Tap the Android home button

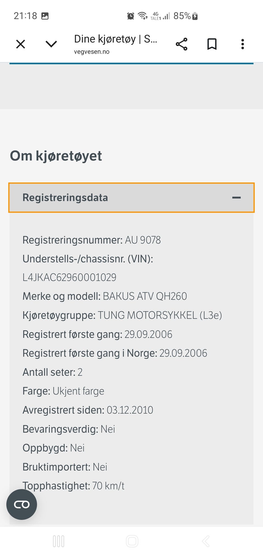132,541
